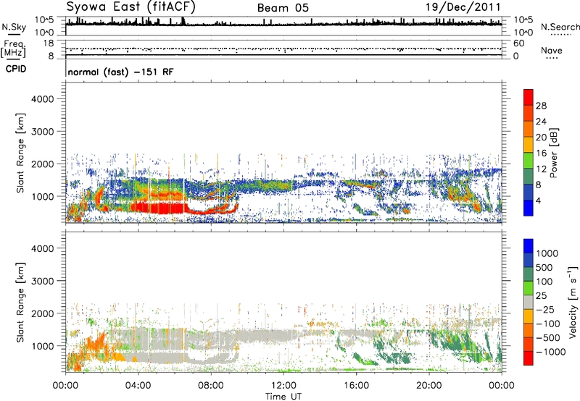Pick the dark teal 8-12 dB power segment
The height and width of the screenshot is (401, 580).
point(529,176)
